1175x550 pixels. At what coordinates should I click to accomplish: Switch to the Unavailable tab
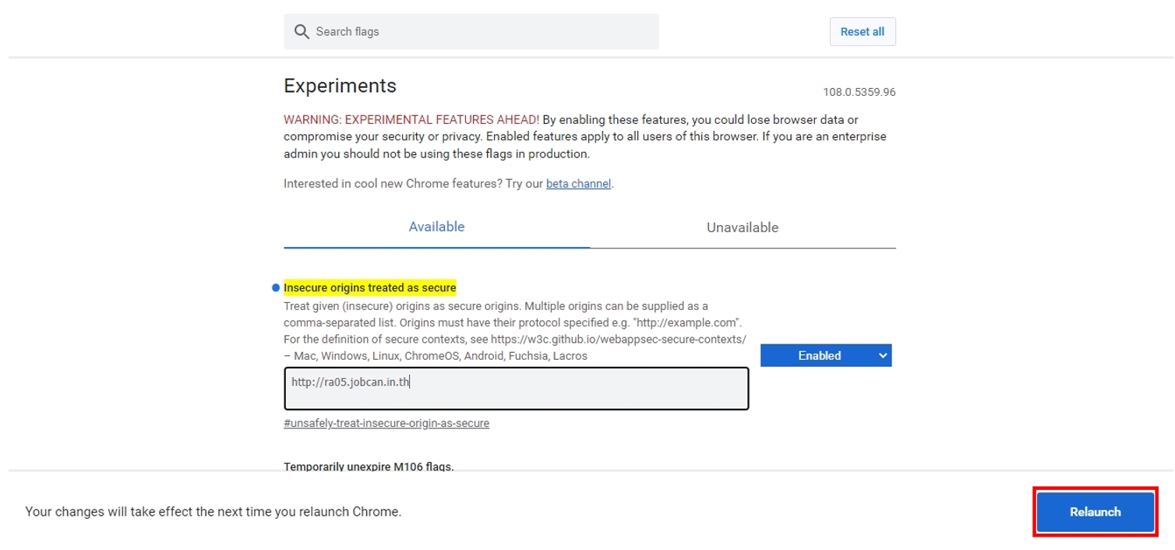(742, 227)
